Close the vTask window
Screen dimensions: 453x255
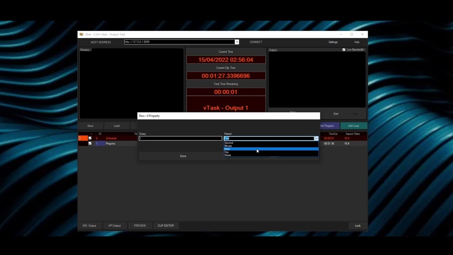(x=362, y=34)
